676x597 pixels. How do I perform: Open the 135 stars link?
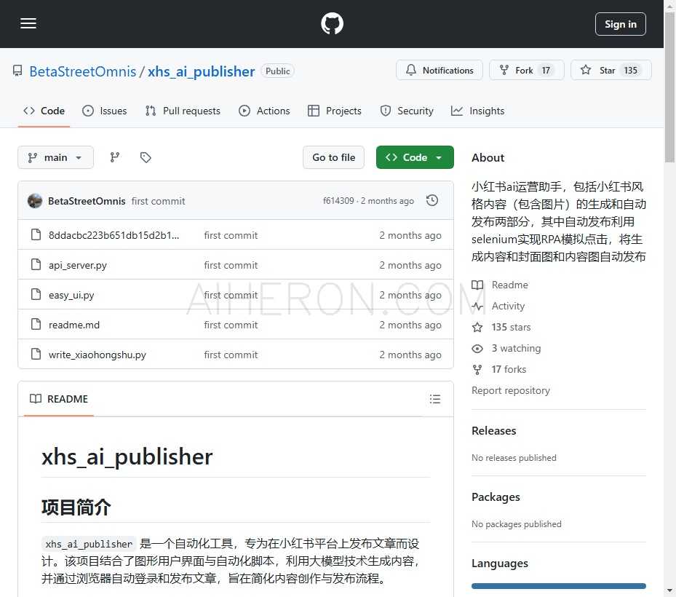(x=511, y=327)
